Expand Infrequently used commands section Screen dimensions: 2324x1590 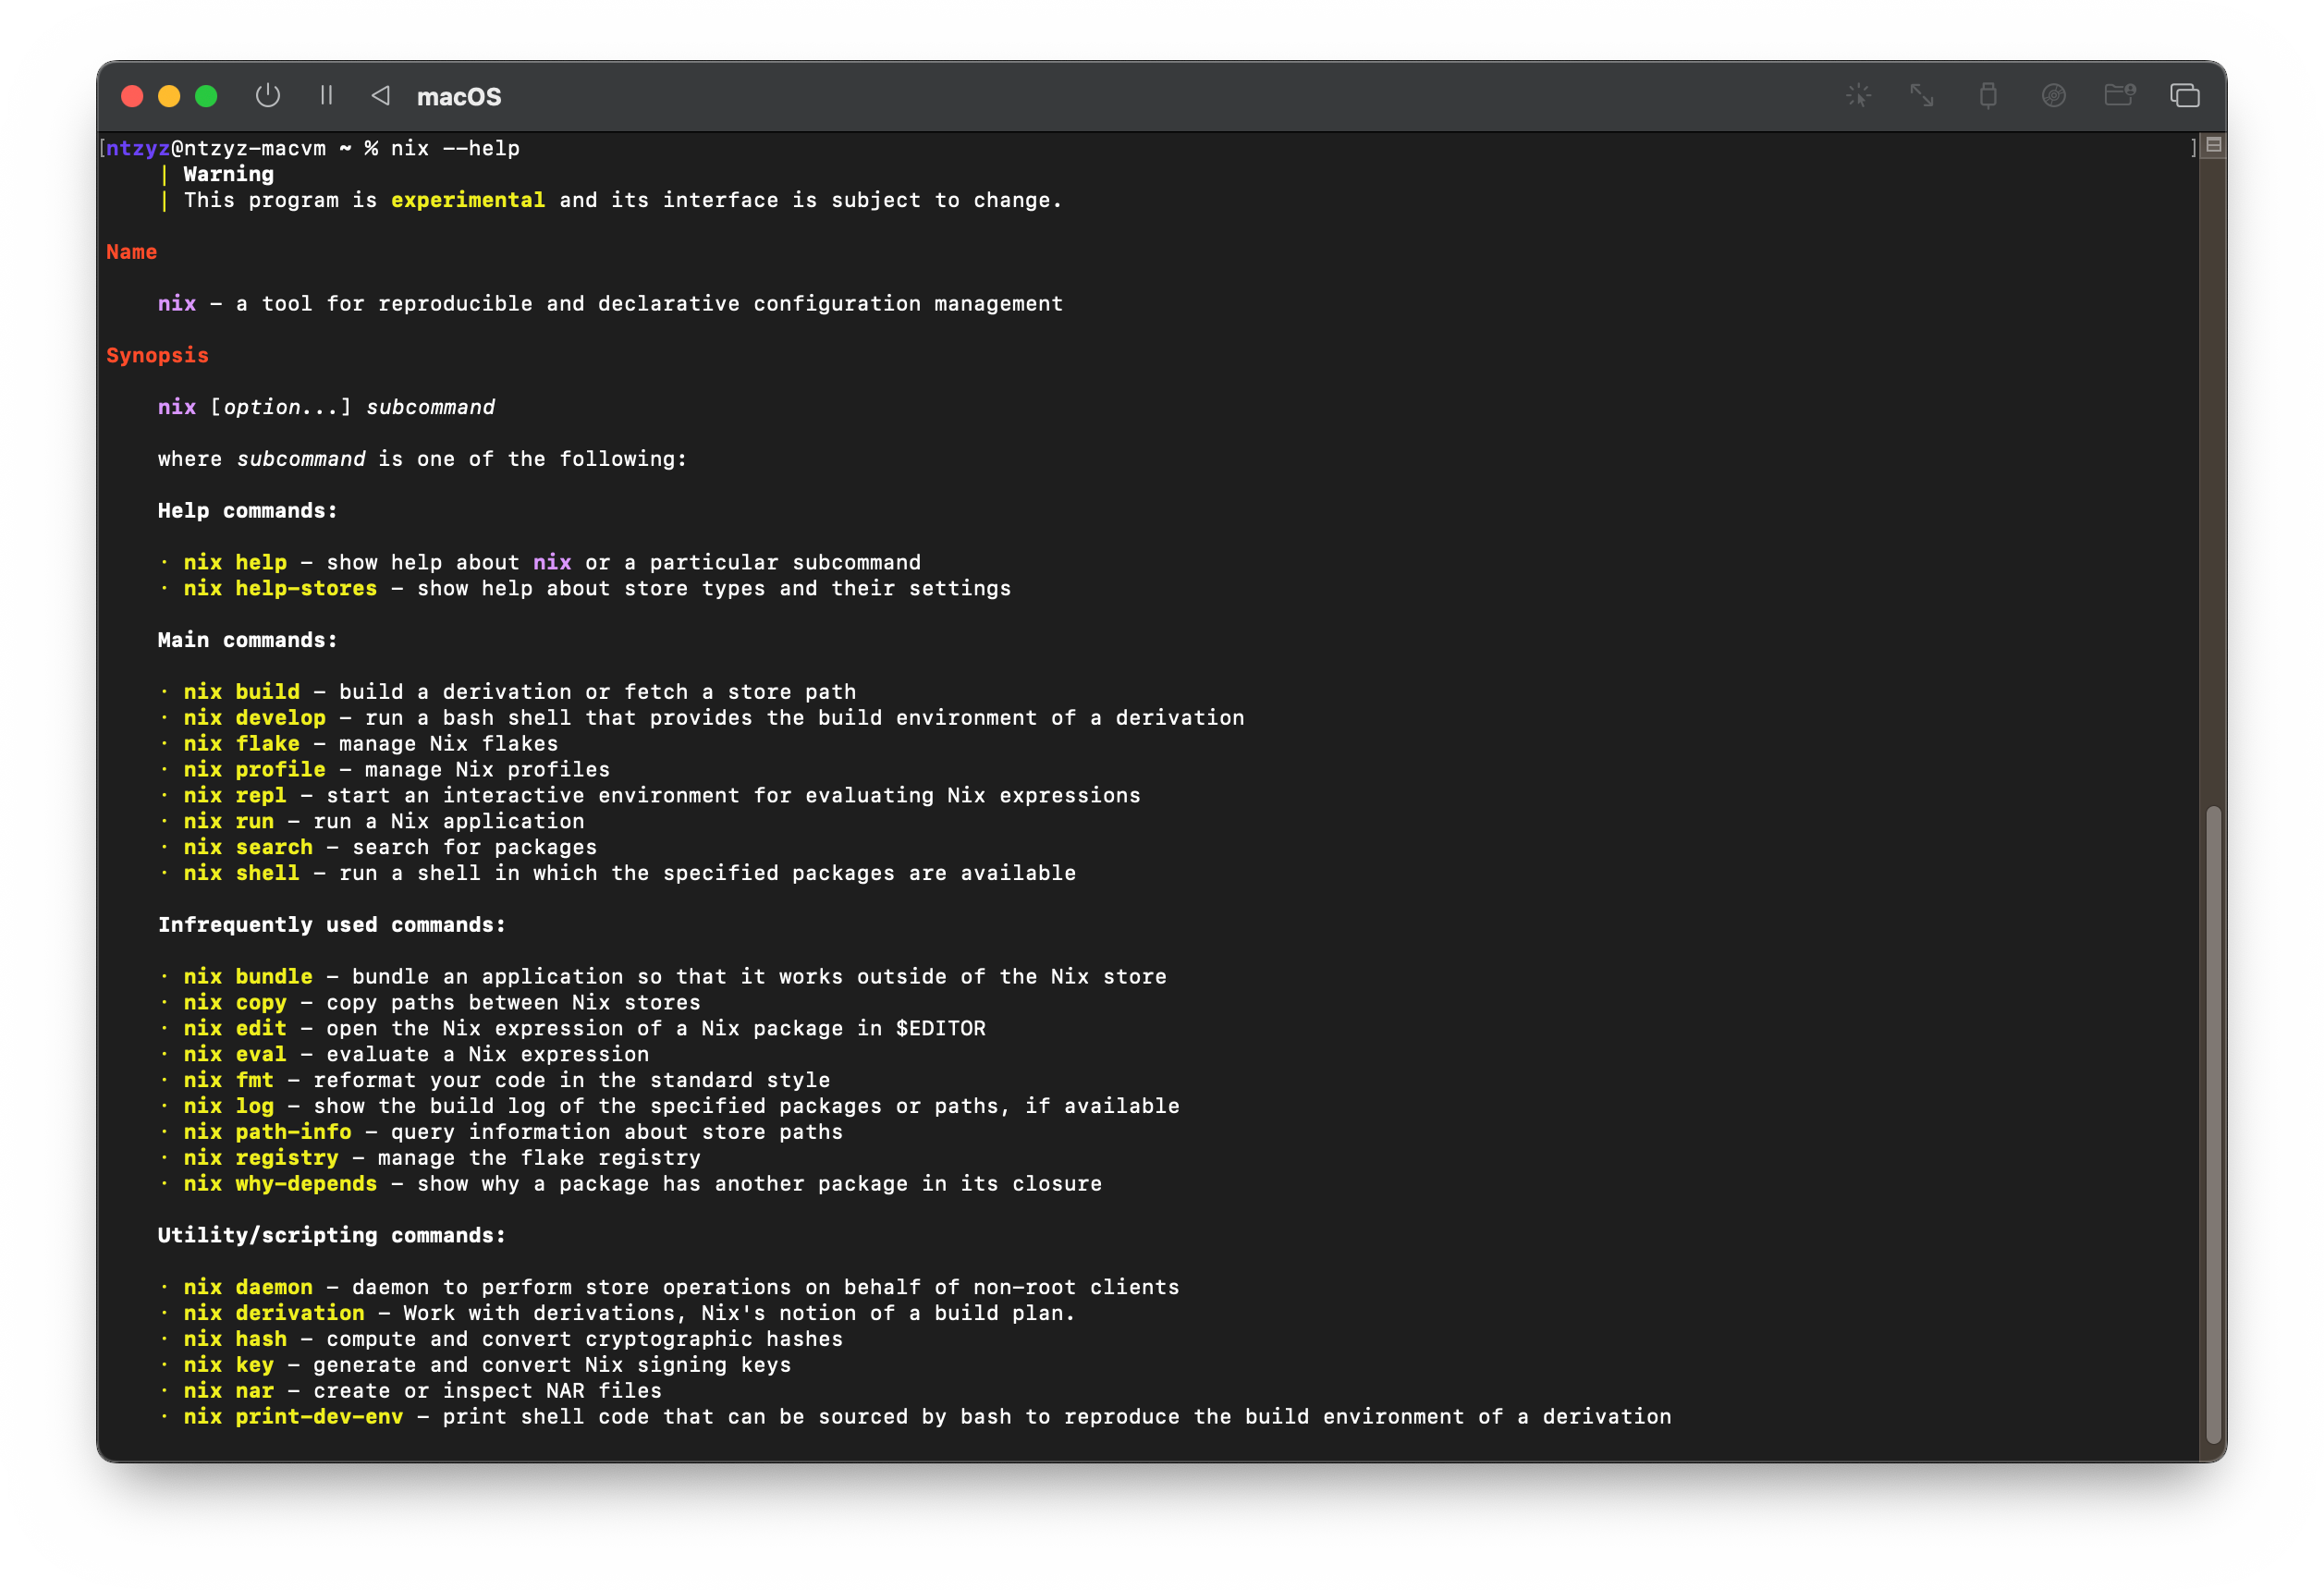(326, 923)
